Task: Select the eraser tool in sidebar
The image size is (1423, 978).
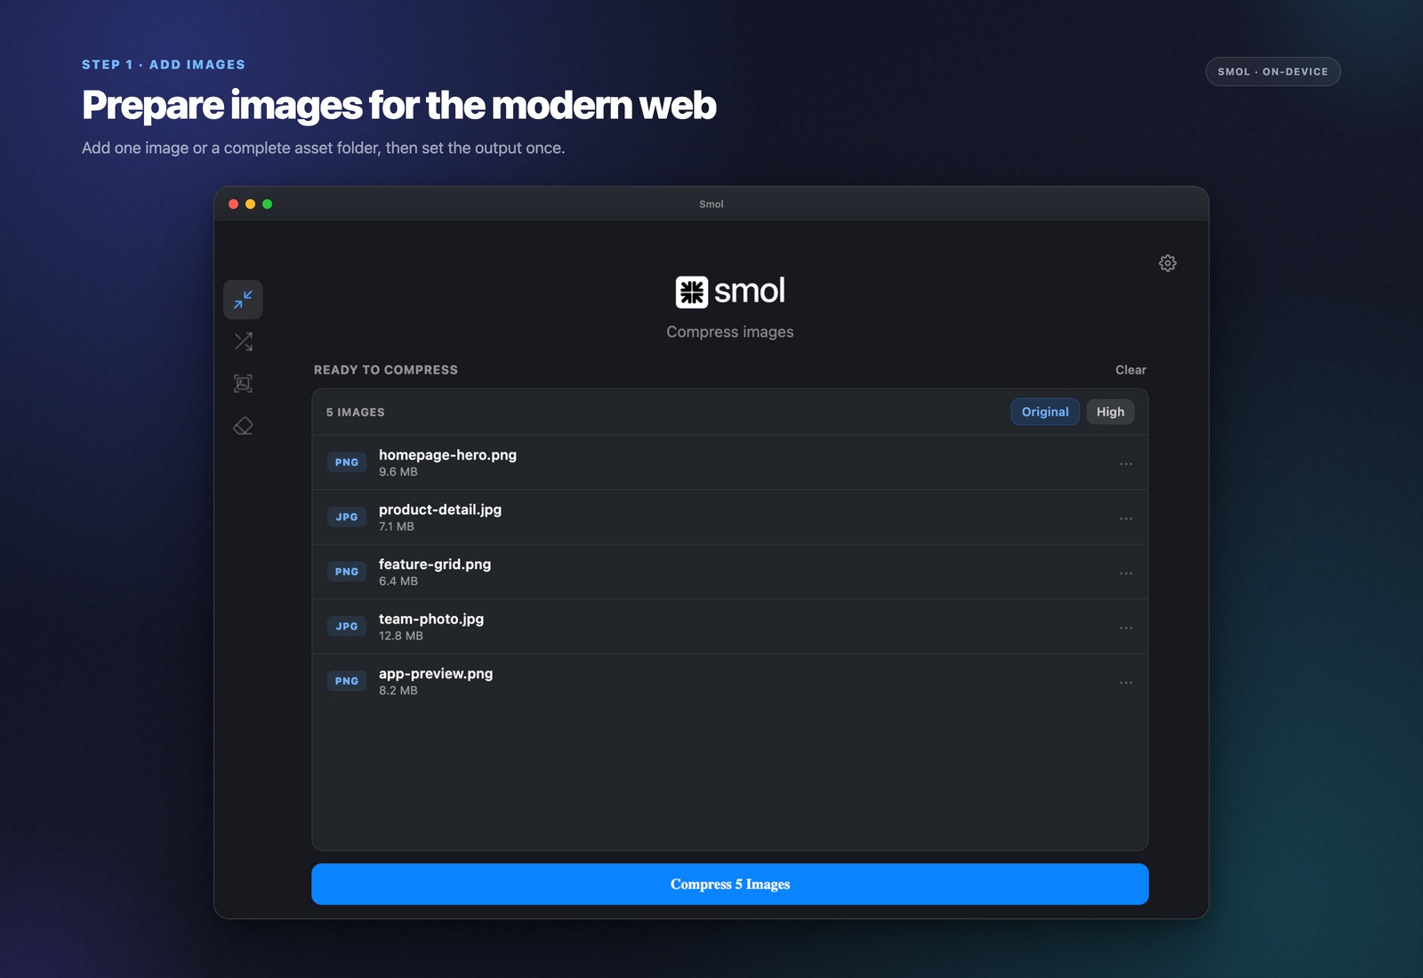Action: point(243,426)
